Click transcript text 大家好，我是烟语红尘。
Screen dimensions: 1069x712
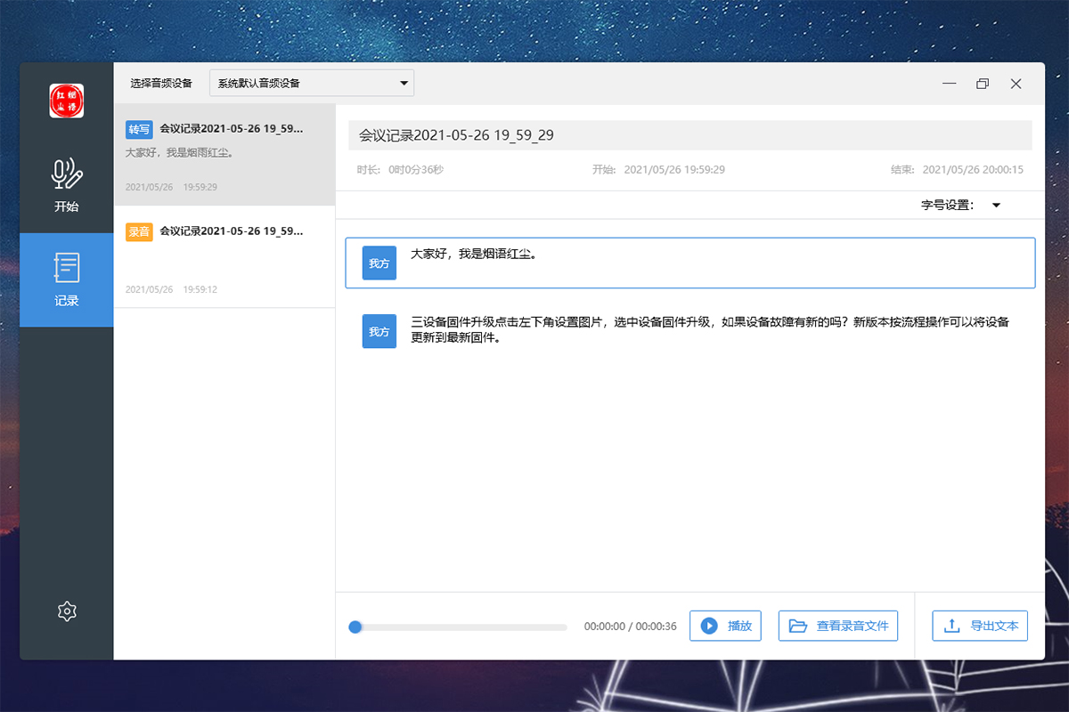click(x=473, y=254)
